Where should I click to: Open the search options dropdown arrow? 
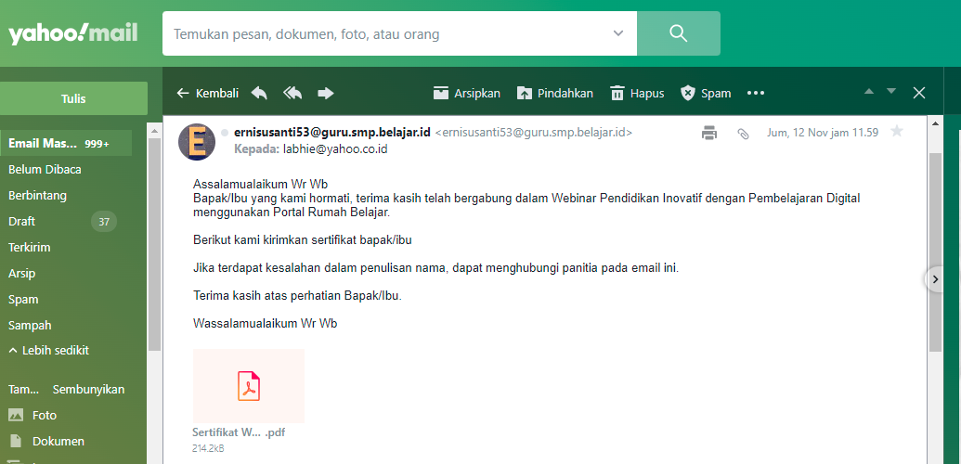tap(618, 33)
